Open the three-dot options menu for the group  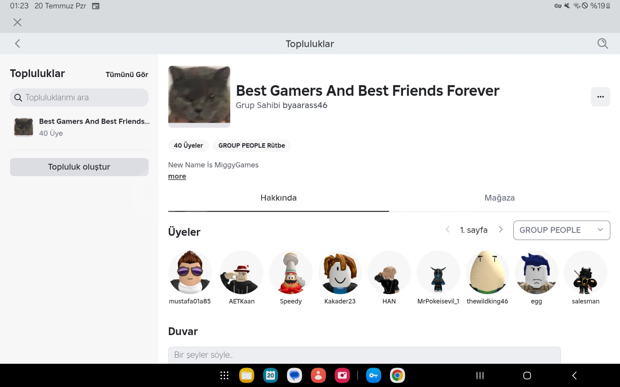[600, 97]
